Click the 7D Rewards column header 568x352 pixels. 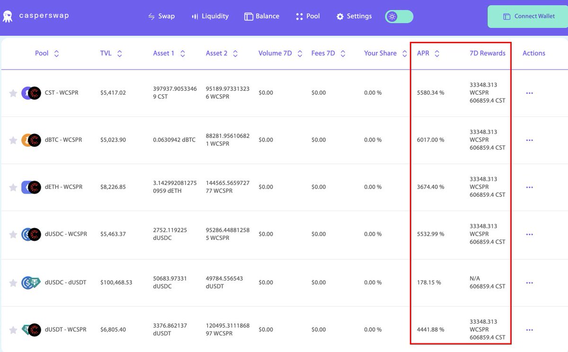tap(488, 53)
